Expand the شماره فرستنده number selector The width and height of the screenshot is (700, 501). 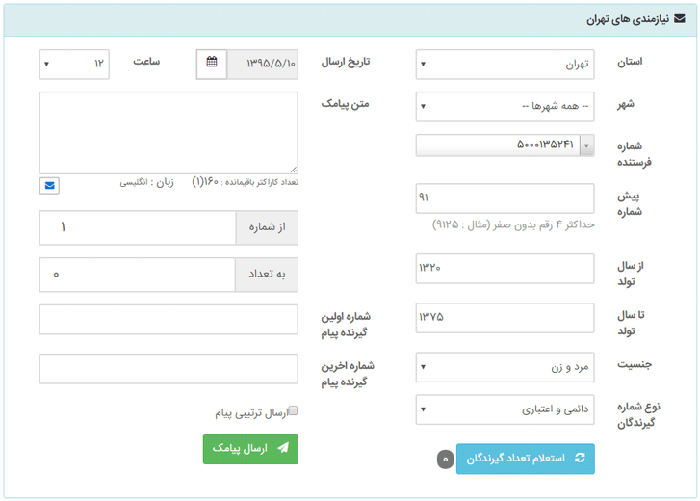click(x=505, y=145)
